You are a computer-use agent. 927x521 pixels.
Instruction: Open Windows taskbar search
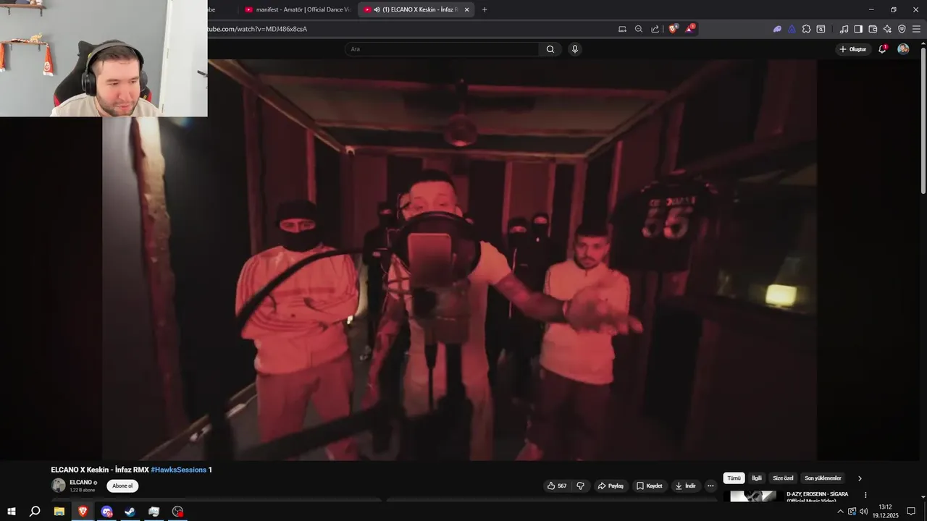click(x=35, y=512)
